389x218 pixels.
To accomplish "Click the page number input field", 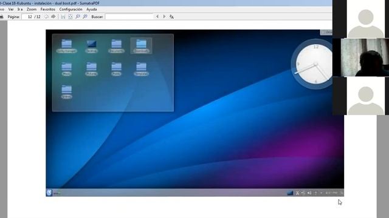I will 27,16.
